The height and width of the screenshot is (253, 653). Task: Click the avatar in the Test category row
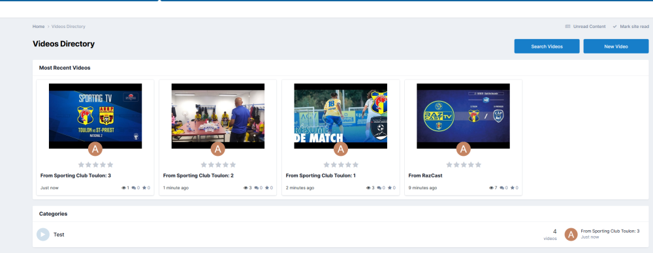tap(571, 235)
